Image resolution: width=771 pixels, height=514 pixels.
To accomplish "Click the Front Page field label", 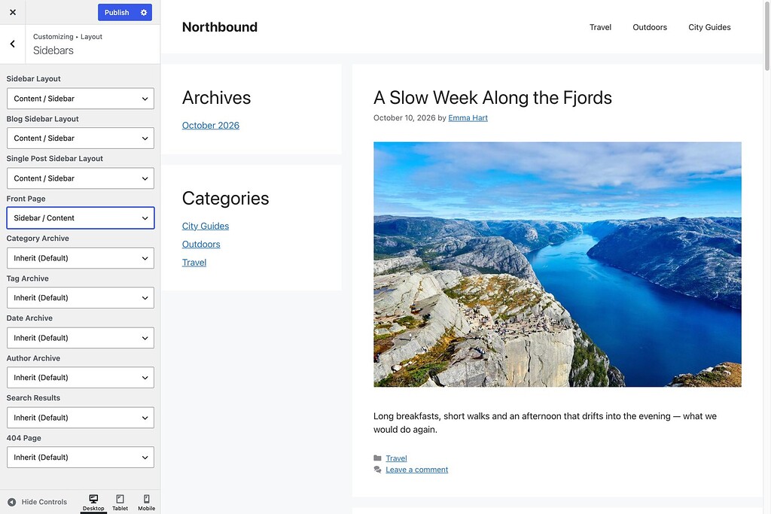I will point(26,199).
